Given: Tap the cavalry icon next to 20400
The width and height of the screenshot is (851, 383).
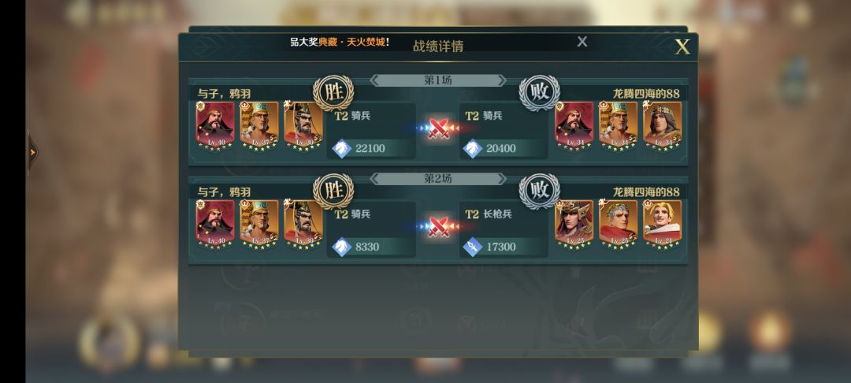Looking at the screenshot, I should (472, 148).
